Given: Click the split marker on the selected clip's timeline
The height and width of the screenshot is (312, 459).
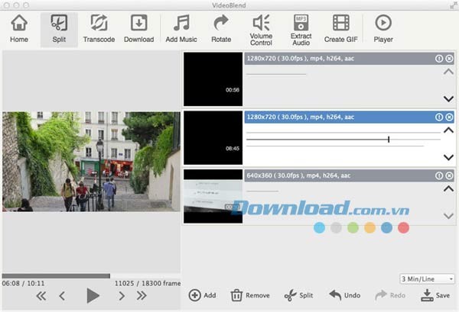Looking at the screenshot, I should point(389,140).
